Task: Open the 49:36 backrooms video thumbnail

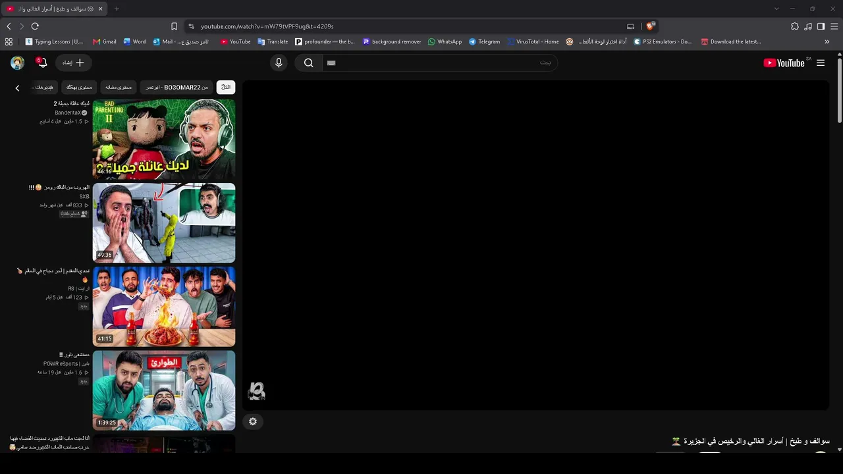Action: click(164, 223)
